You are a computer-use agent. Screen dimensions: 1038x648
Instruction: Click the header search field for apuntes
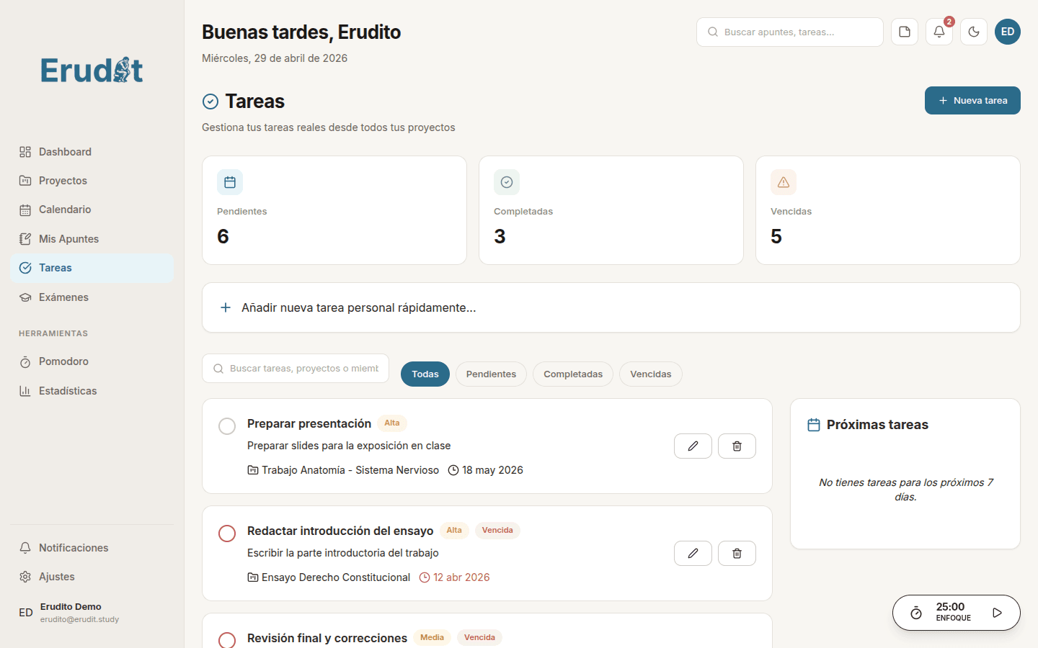(x=790, y=32)
